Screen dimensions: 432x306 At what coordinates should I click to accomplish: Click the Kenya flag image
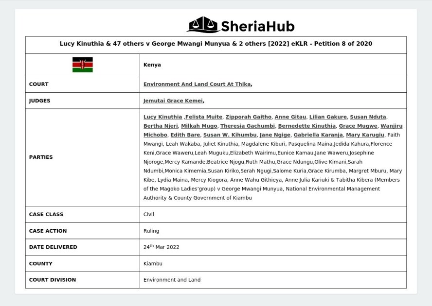tap(83, 64)
